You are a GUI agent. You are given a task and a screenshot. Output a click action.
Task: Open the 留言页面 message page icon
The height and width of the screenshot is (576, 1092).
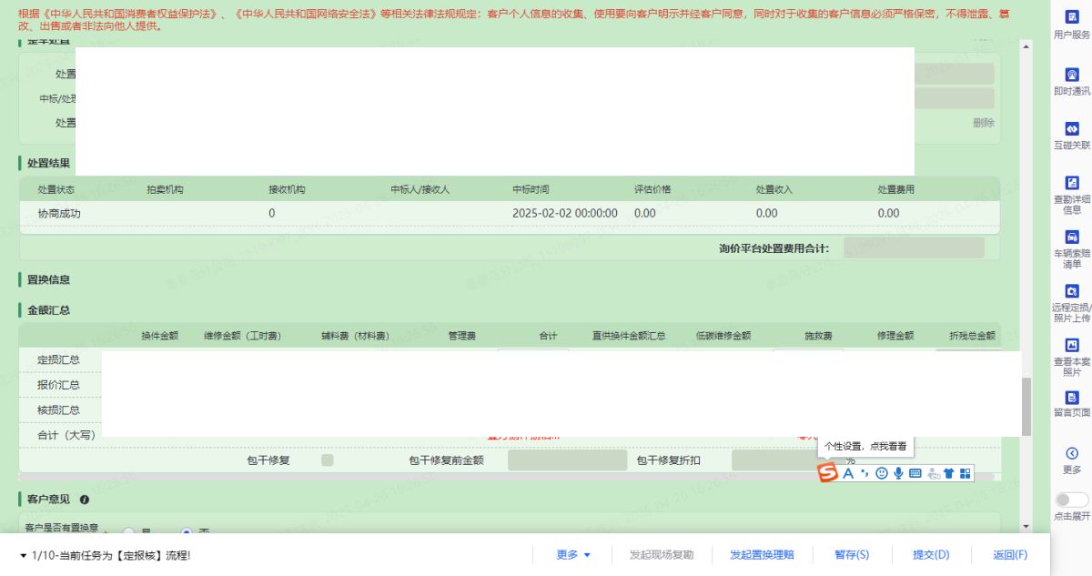[x=1071, y=398]
